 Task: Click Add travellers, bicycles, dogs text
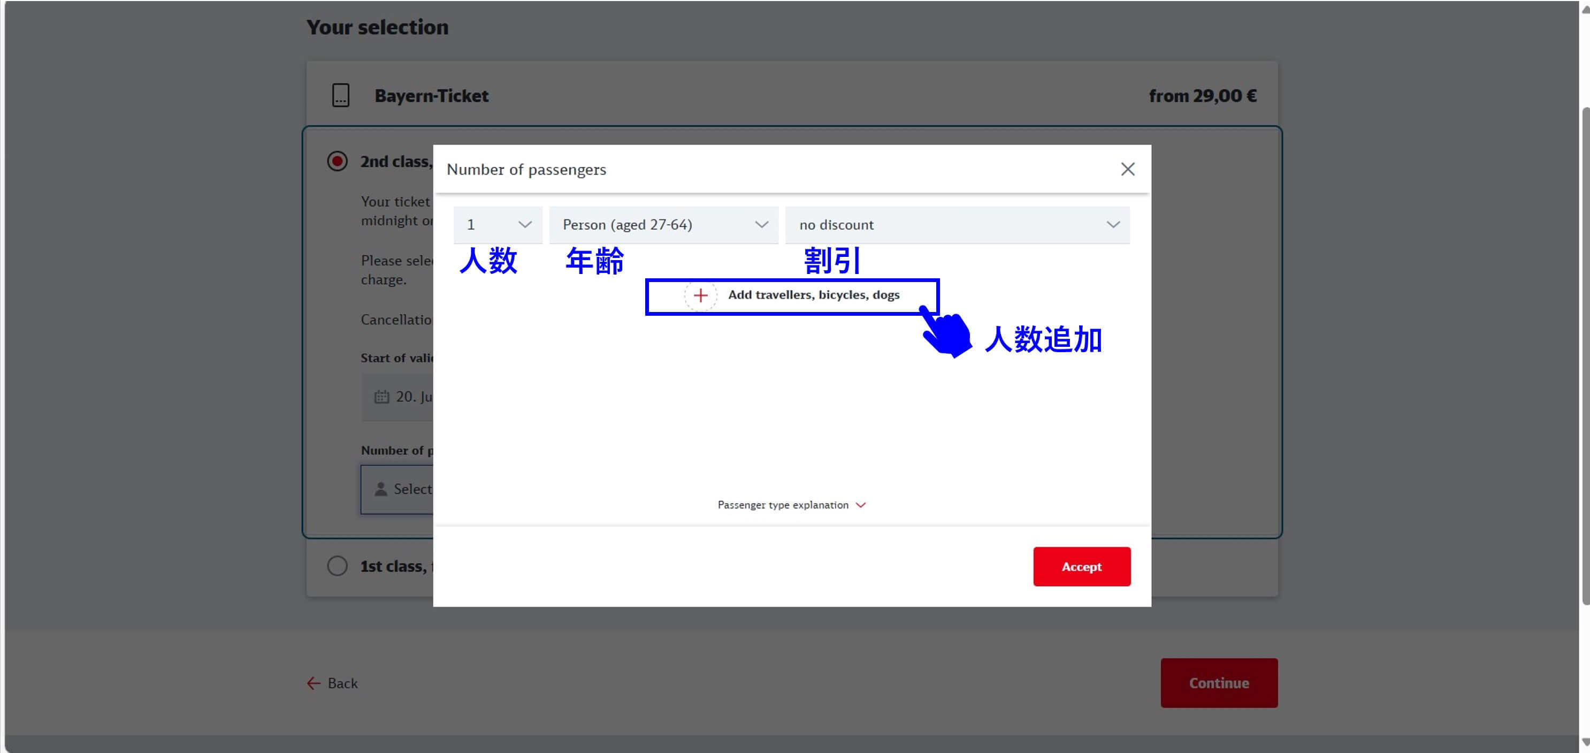pyautogui.click(x=814, y=295)
